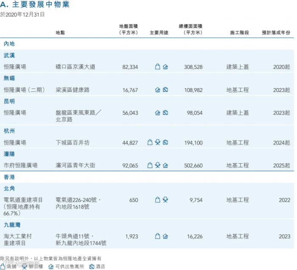297x270 pixels.
Task: Click the house icon in the 牛頭角道11號 row
Action: (x=165, y=237)
